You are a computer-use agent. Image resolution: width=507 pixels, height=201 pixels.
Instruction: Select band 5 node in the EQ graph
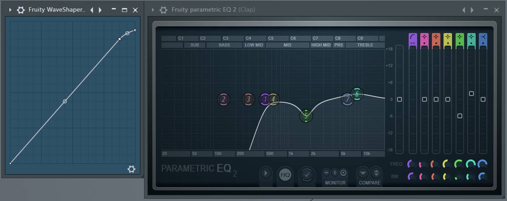[306, 116]
